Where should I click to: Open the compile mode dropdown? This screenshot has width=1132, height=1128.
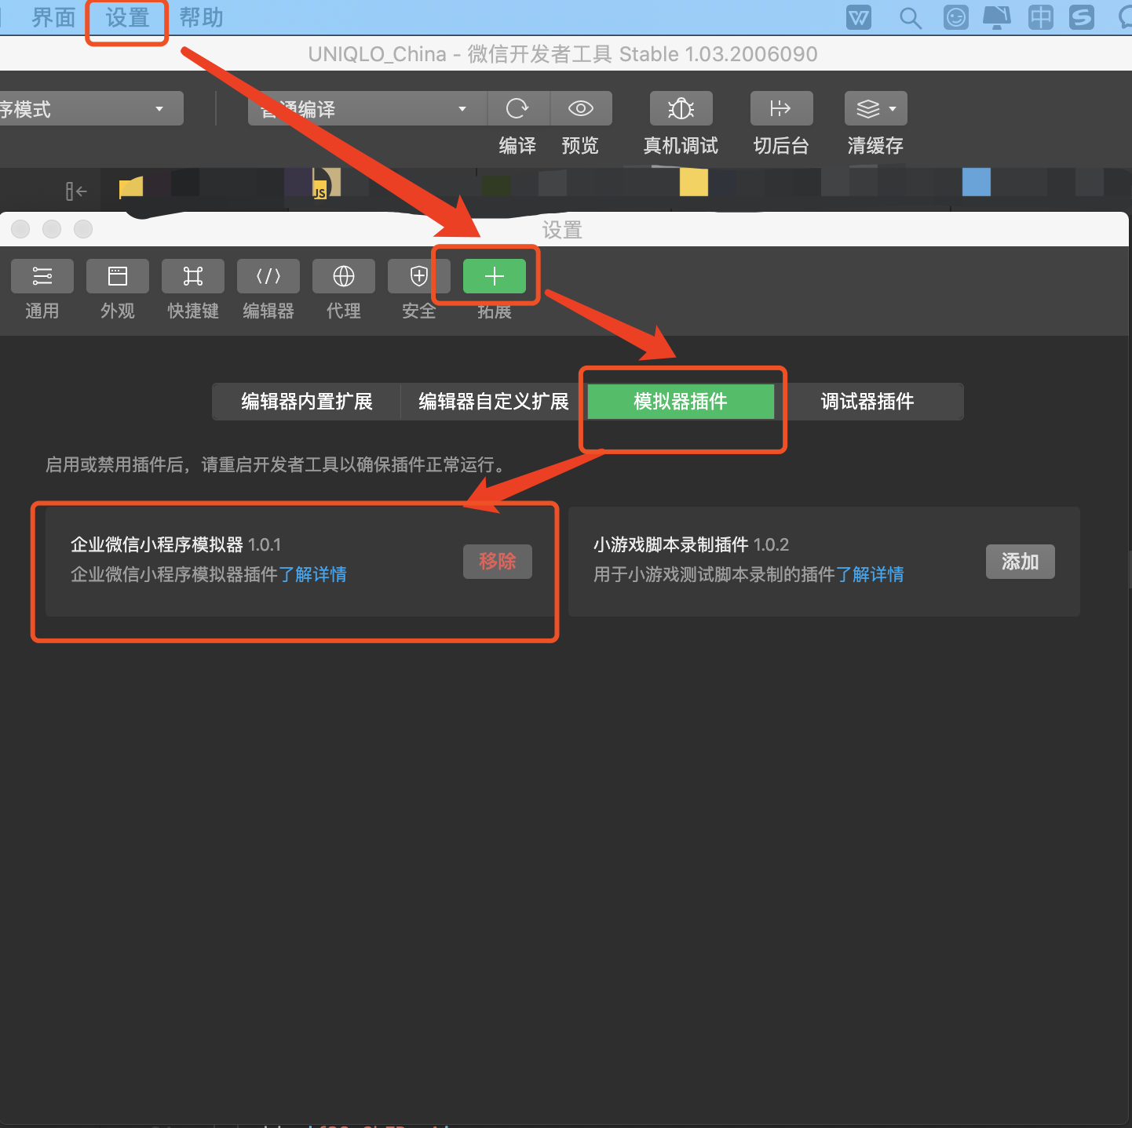coord(367,108)
